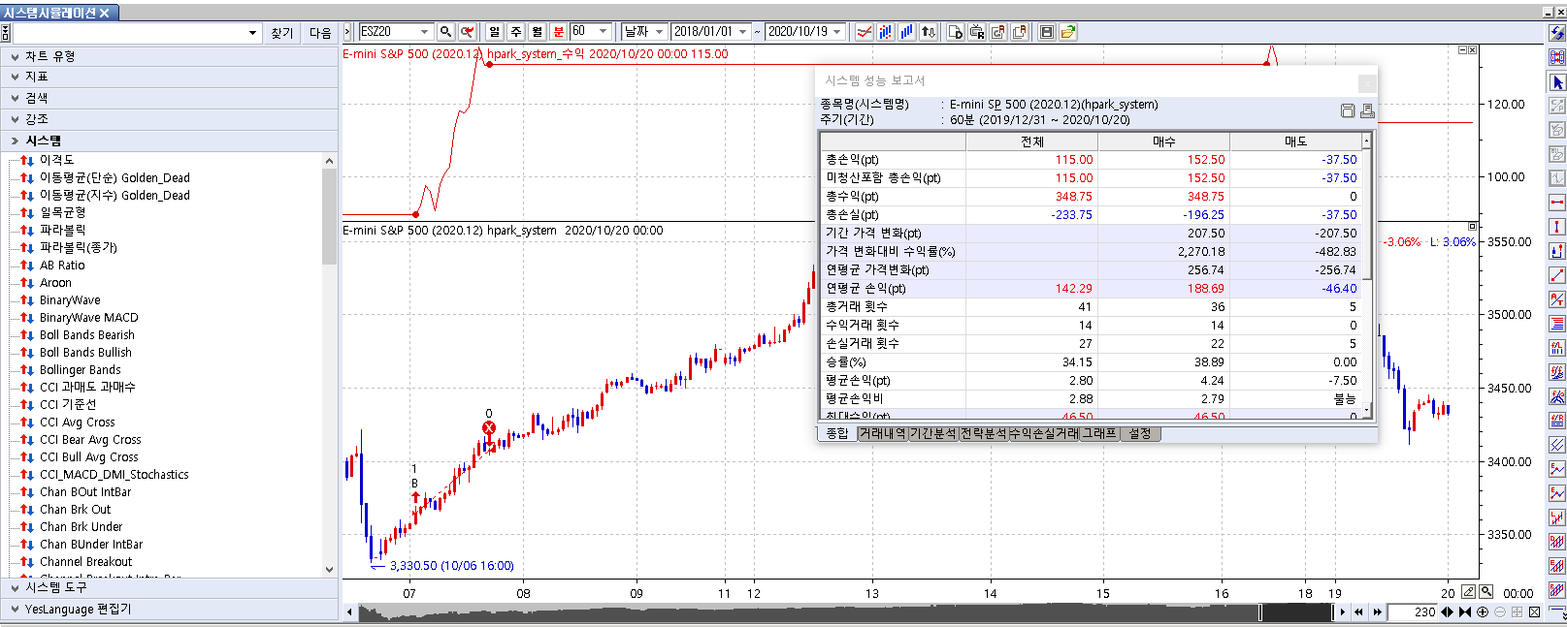Print the system performance report
Viewport: 1567px width, 627px height.
(1367, 110)
